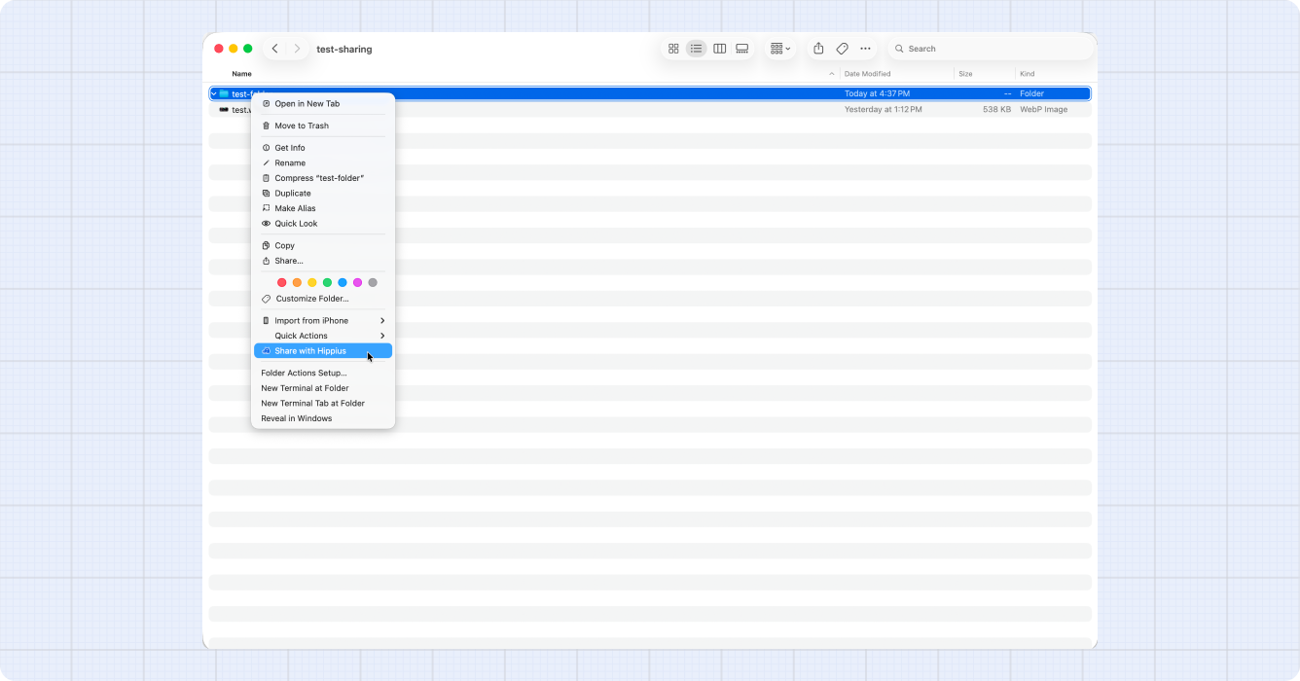Viewport: 1300px width, 681px height.
Task: Expand Import from iPhone submenu
Action: [323, 321]
